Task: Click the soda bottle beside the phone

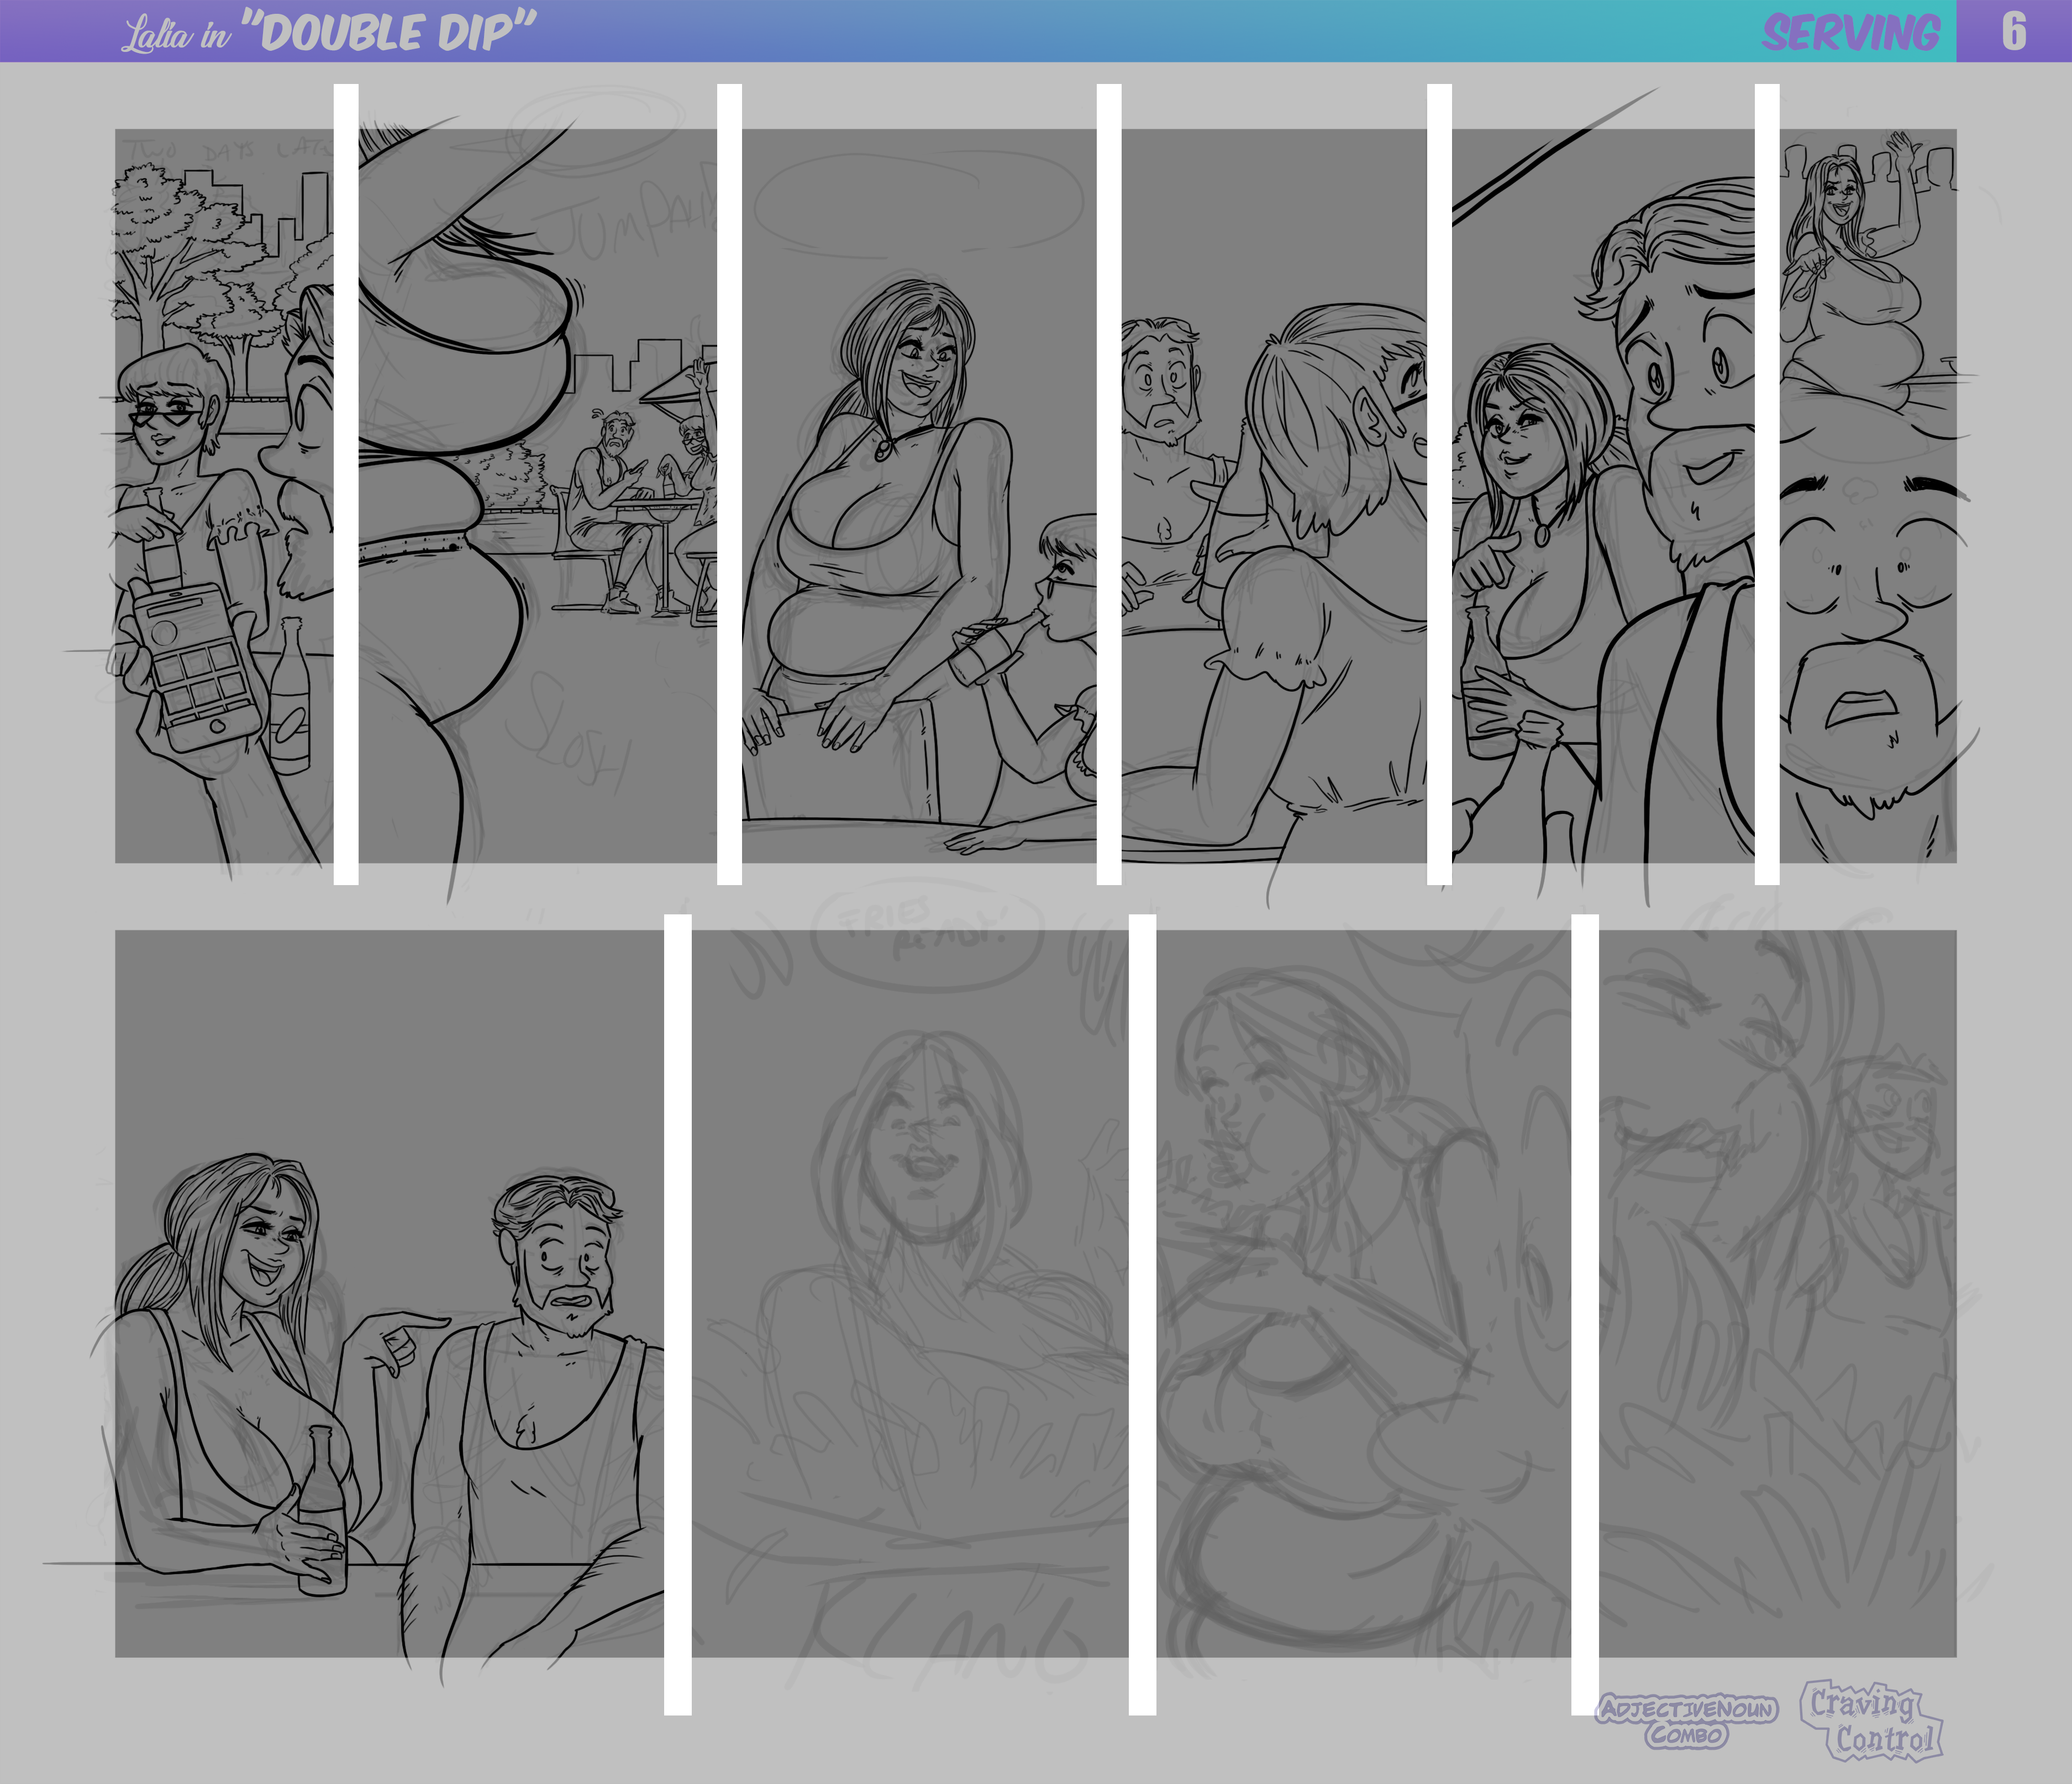Action: 289,700
